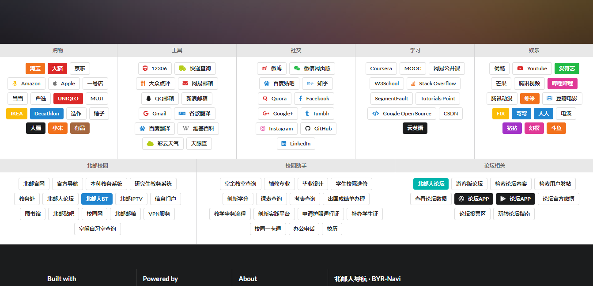Open Tutorials Point link
This screenshot has height=286, width=593.
click(x=438, y=99)
